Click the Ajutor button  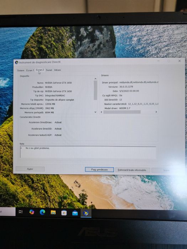(30, 169)
